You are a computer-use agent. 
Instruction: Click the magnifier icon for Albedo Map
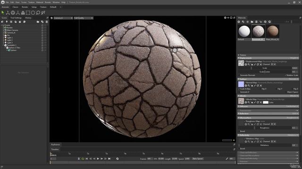point(249,102)
